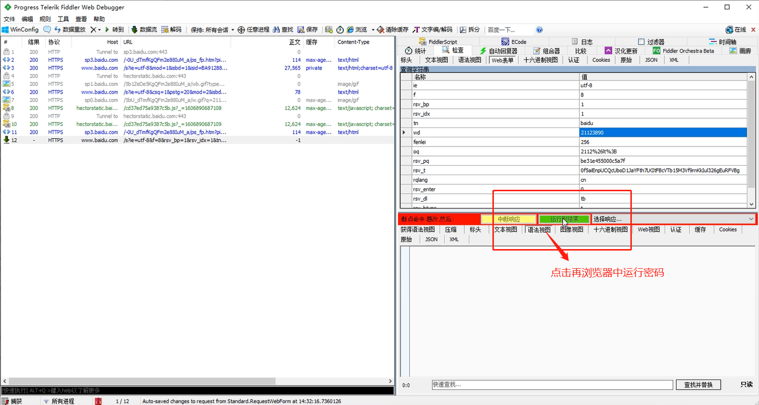Click the blue help question icon
Viewport: 759px width, 405px height.
coord(540,29)
